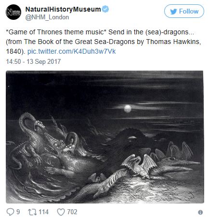Image resolution: width=209 pixels, height=219 pixels.
Task: Retweet using the arrows icon
Action: coord(32,212)
